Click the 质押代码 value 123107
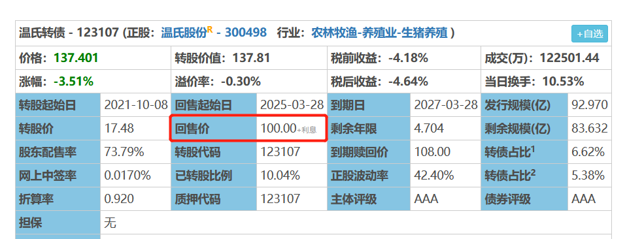 click(x=280, y=199)
